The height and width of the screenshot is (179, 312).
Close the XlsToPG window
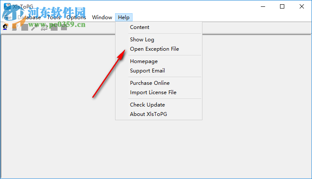click(x=302, y=6)
